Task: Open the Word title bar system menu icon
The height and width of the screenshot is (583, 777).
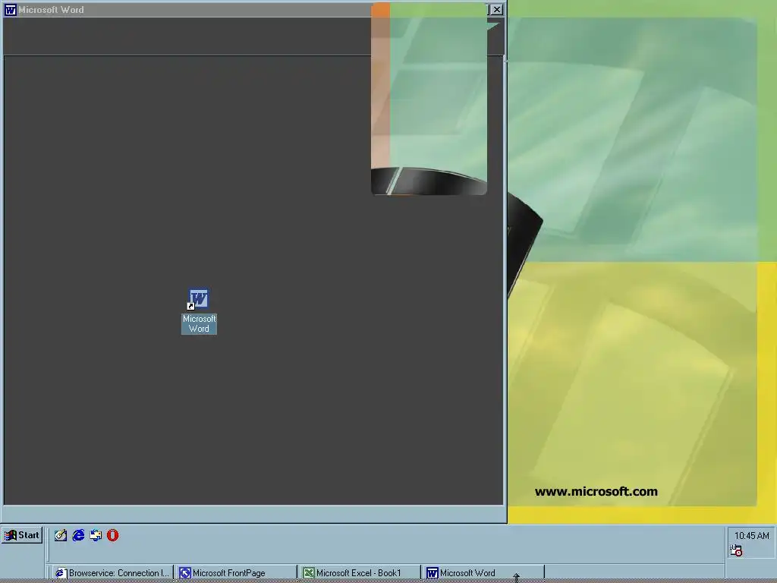Action: [x=10, y=10]
